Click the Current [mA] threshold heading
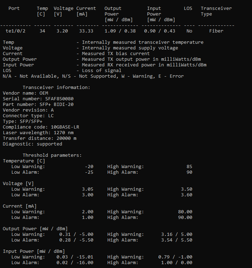The height and width of the screenshot is (268, 252). click(20, 206)
